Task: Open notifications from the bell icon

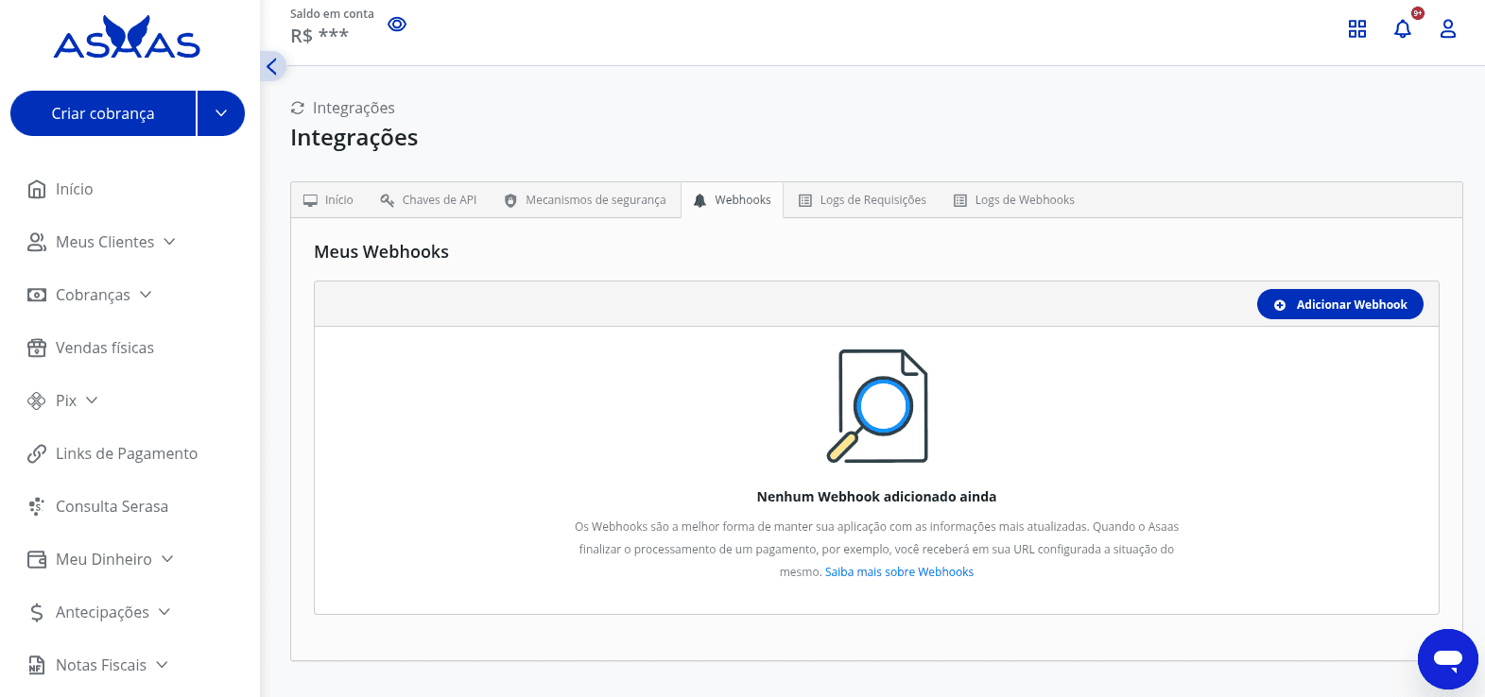Action: tap(1403, 29)
